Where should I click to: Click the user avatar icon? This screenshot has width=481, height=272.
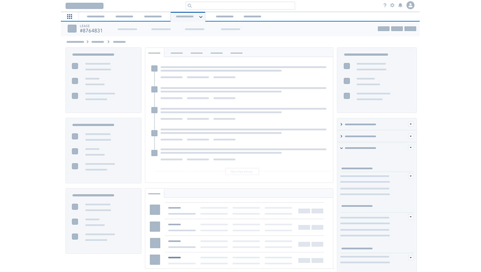410,5
